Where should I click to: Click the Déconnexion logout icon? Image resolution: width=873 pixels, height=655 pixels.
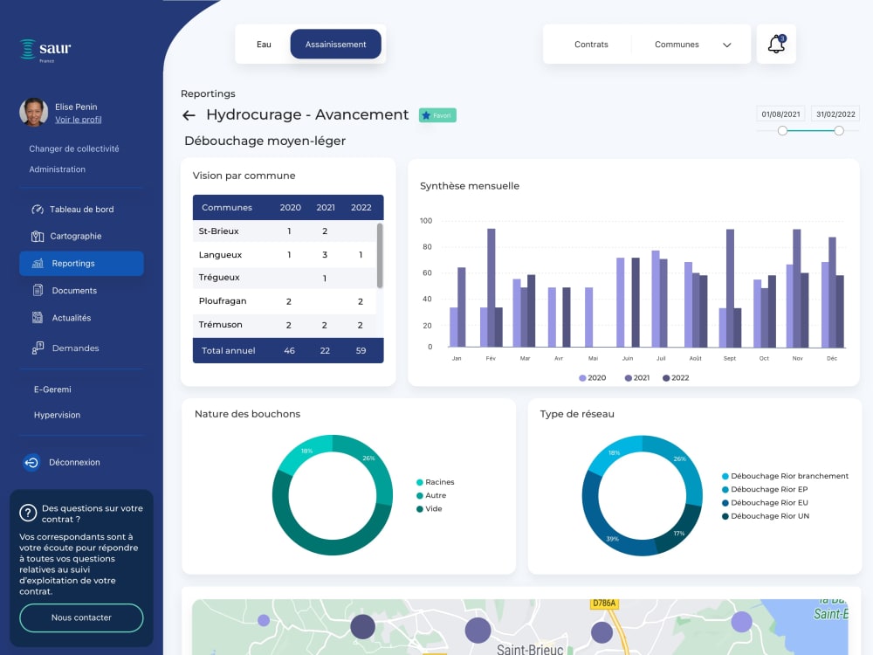[31, 462]
